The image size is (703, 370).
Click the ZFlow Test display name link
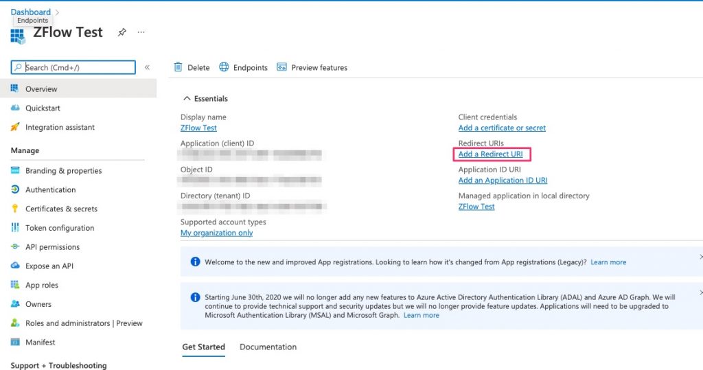coord(198,128)
